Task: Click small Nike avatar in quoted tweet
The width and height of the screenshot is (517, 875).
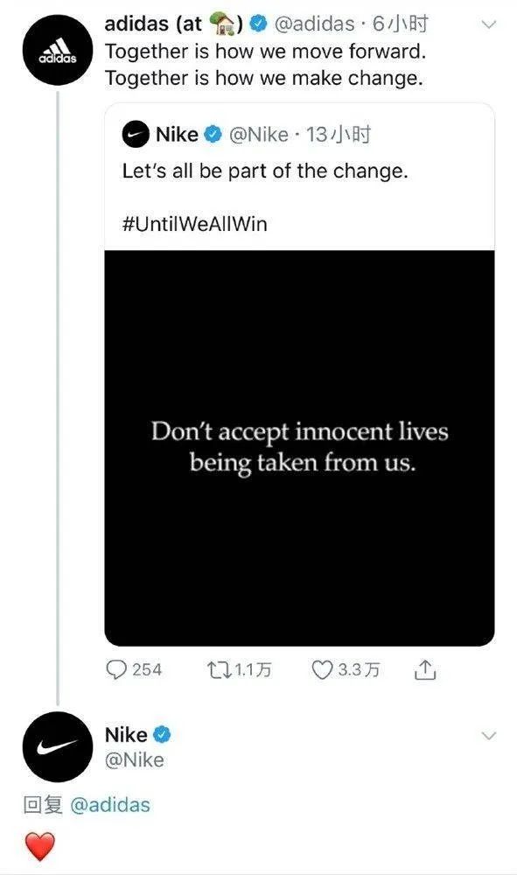Action: pos(136,135)
